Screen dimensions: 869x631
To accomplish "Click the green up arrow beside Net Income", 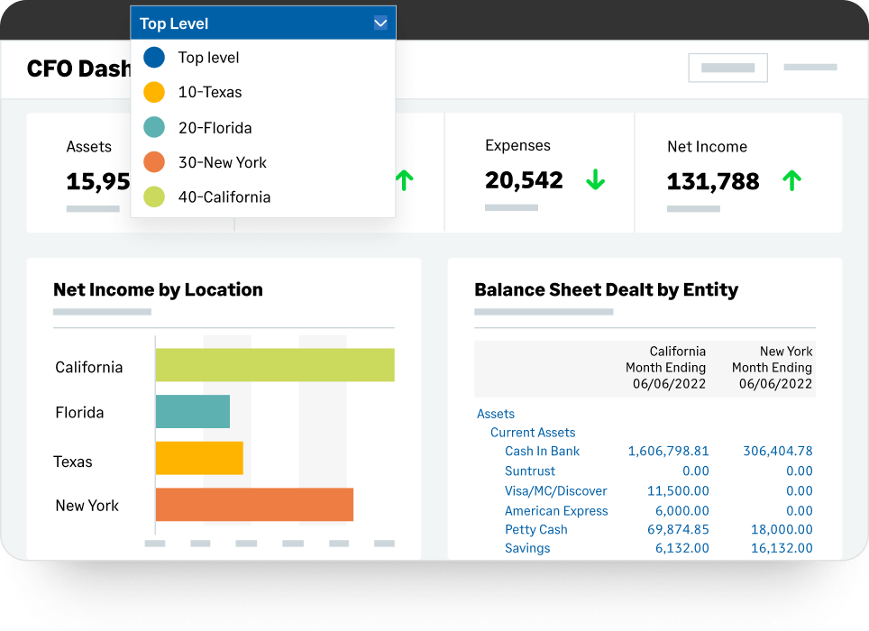I will [791, 181].
